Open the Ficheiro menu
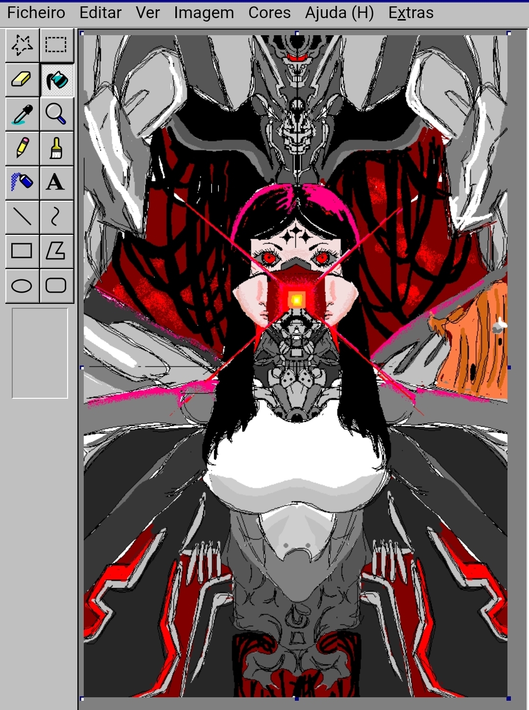 pos(36,13)
